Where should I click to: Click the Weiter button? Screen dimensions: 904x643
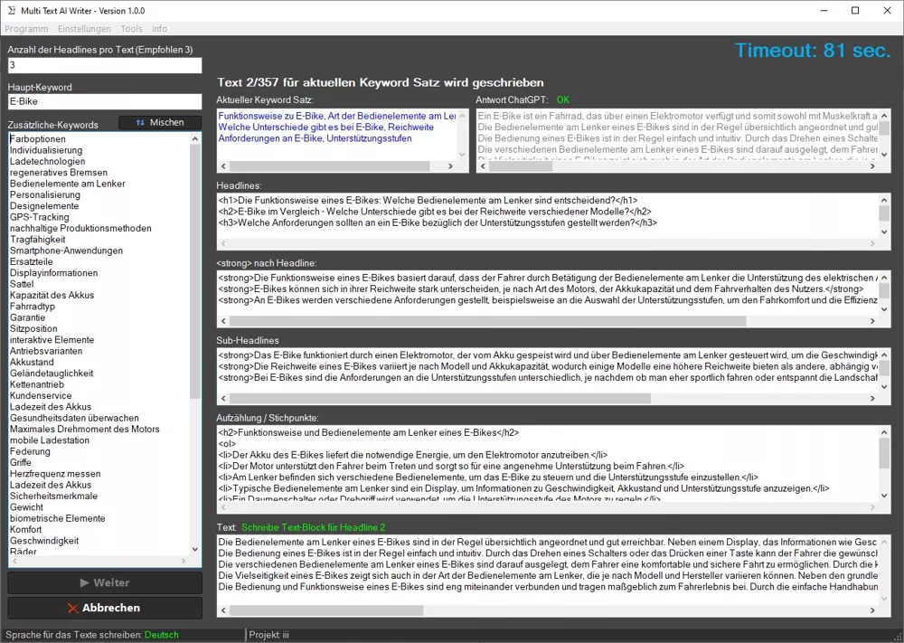click(105, 582)
